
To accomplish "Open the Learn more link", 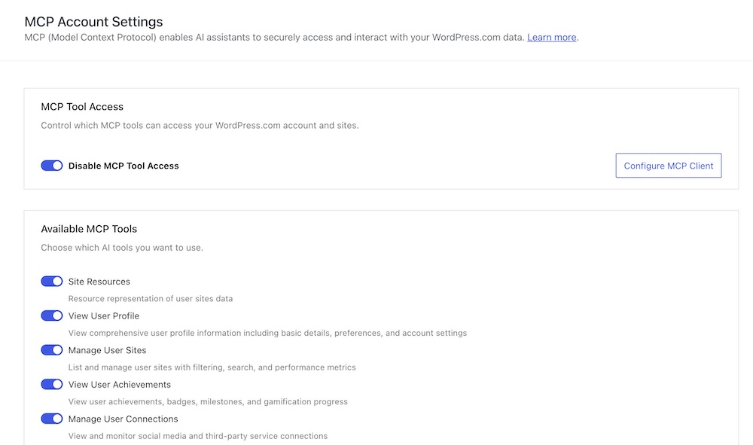I will 551,38.
